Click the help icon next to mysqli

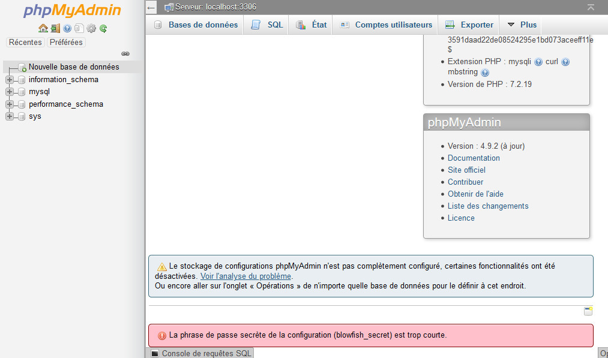(538, 62)
